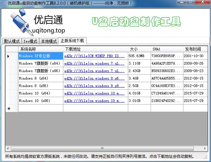Select the 正版系统下载 tab

[72, 41]
